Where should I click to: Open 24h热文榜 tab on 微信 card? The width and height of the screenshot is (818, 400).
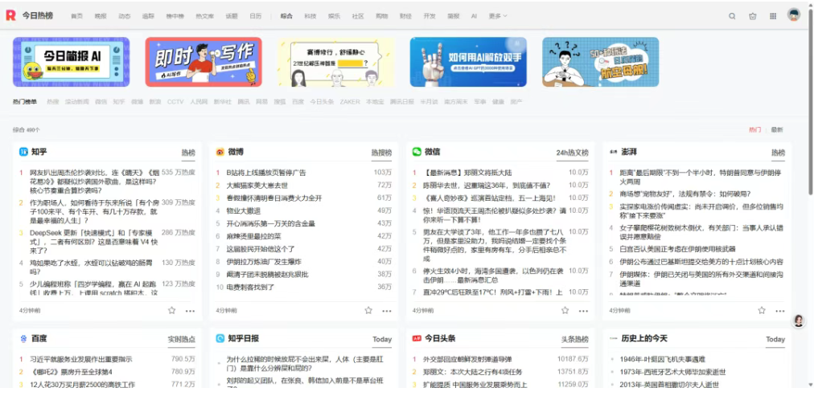(573, 153)
